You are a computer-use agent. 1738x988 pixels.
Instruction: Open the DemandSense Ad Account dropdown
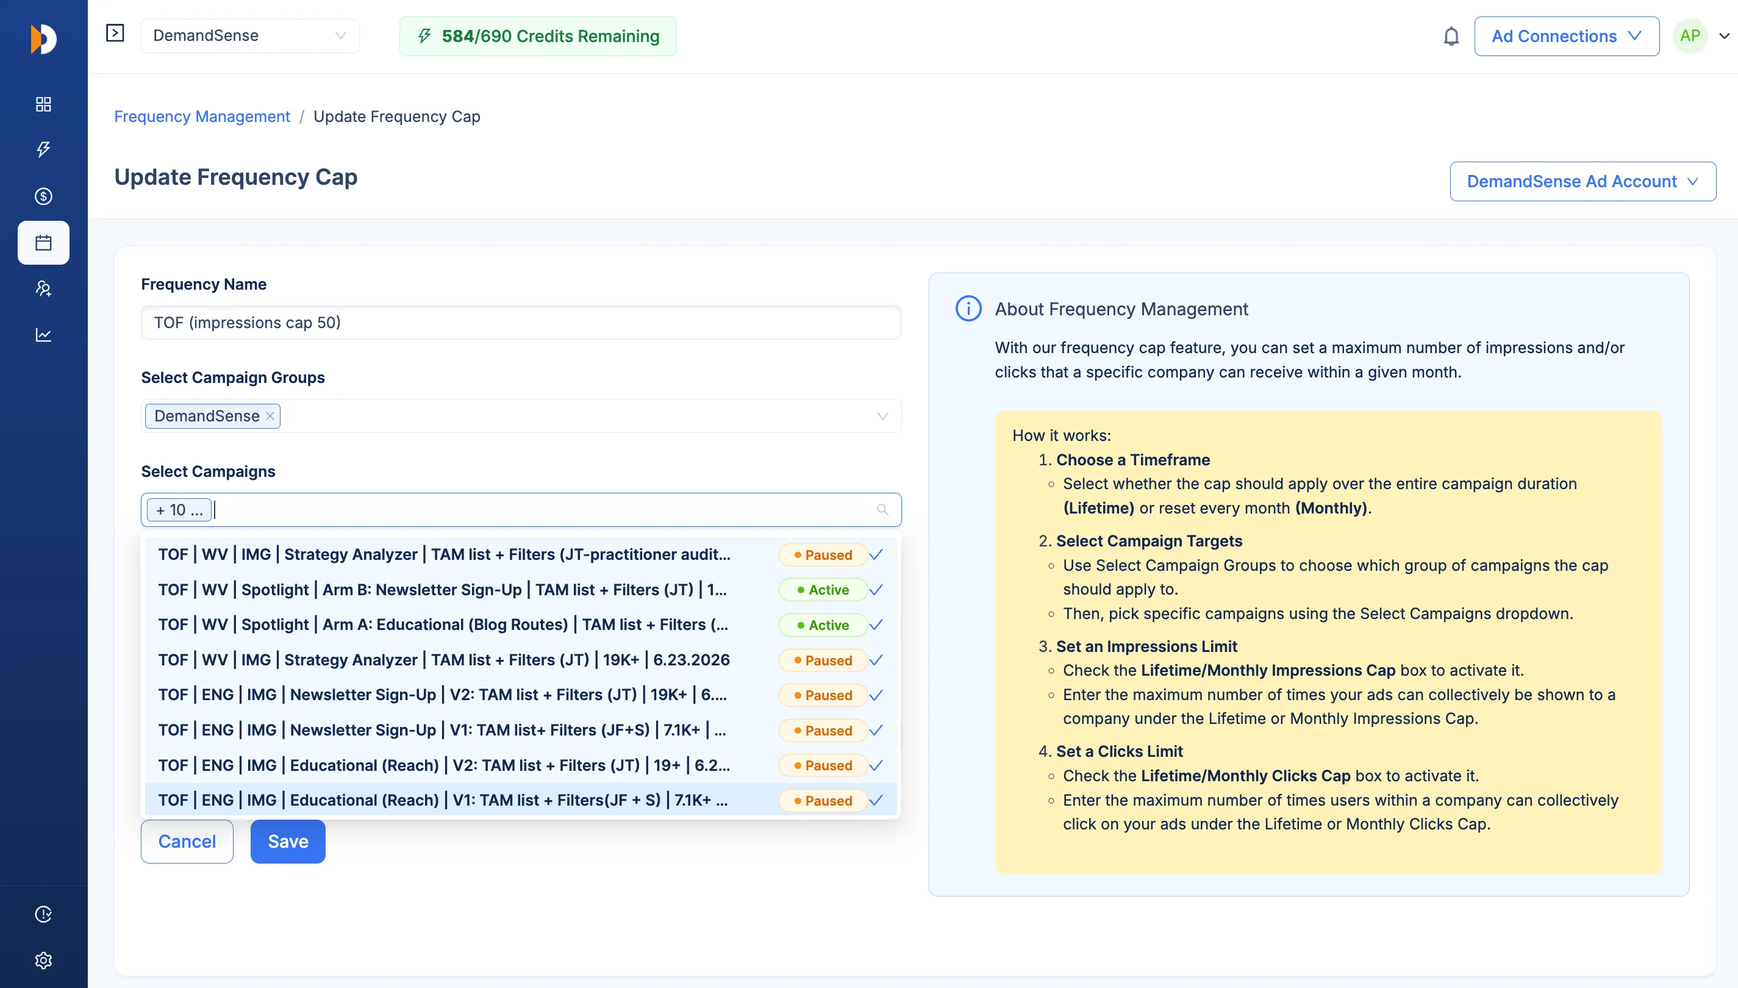pyautogui.click(x=1582, y=181)
